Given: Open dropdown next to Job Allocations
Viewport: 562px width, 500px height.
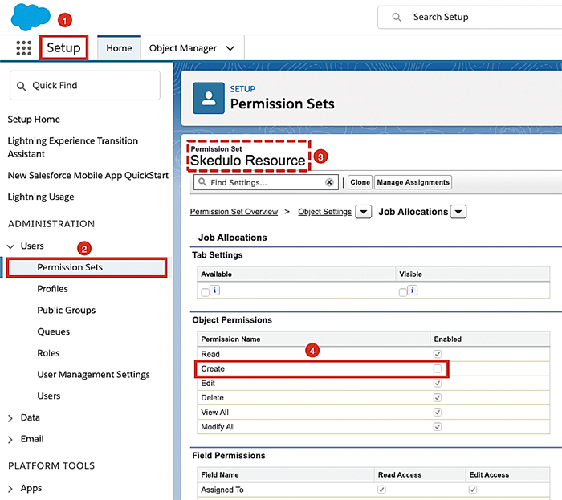Looking at the screenshot, I should (x=458, y=212).
